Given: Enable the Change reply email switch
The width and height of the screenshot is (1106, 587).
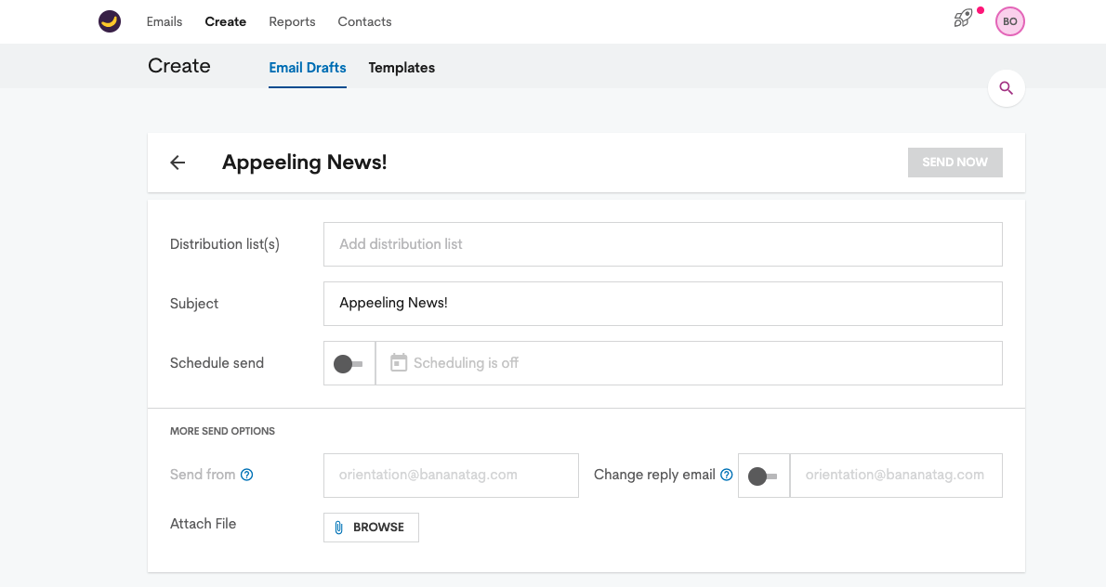Looking at the screenshot, I should 762,476.
